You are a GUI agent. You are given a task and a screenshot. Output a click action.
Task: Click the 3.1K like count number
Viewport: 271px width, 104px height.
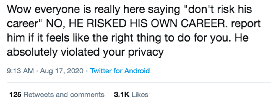click(x=122, y=94)
